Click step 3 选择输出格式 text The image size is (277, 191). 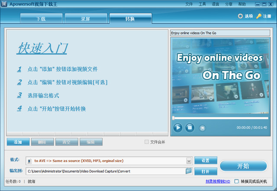coord(43,96)
